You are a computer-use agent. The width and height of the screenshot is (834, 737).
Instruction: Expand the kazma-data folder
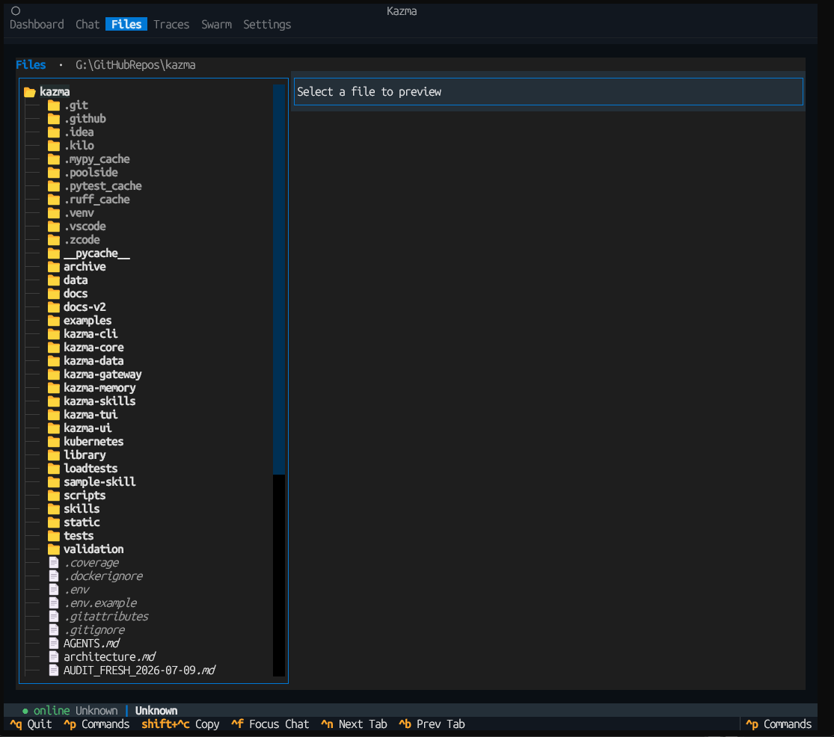(x=85, y=361)
